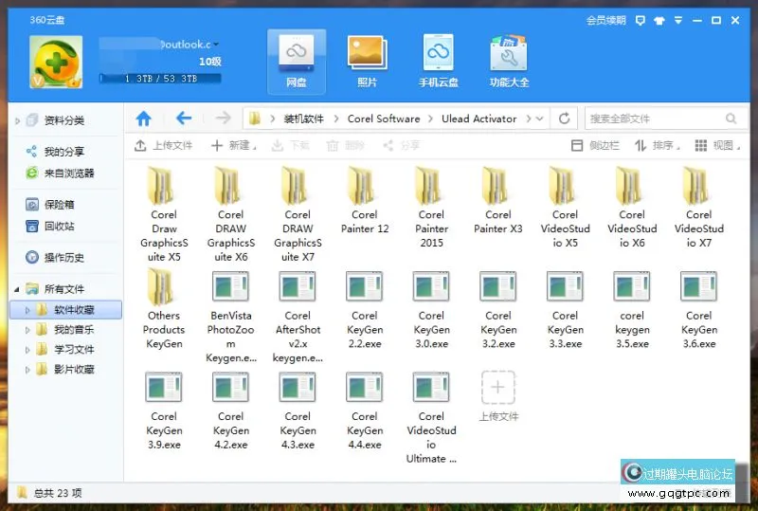758x511 pixels.
Task: Open the account email dropdown arrow
Action: (216, 44)
